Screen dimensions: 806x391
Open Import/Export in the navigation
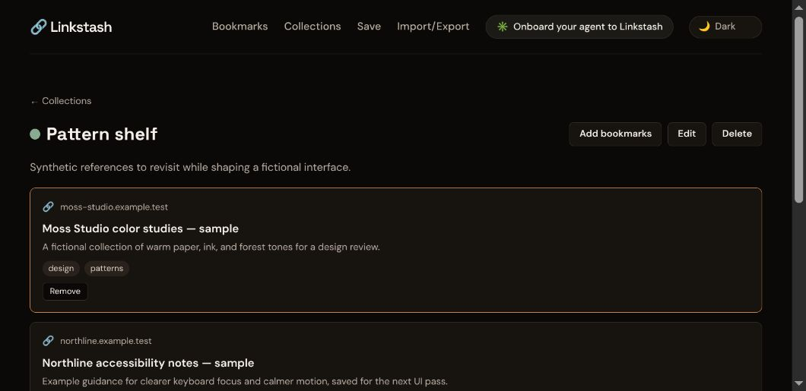tap(433, 26)
